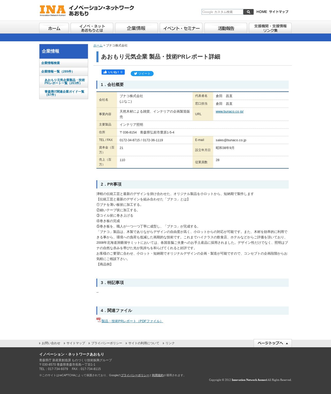
Task: Open サイトの利用について footer link
Action: click(x=144, y=343)
